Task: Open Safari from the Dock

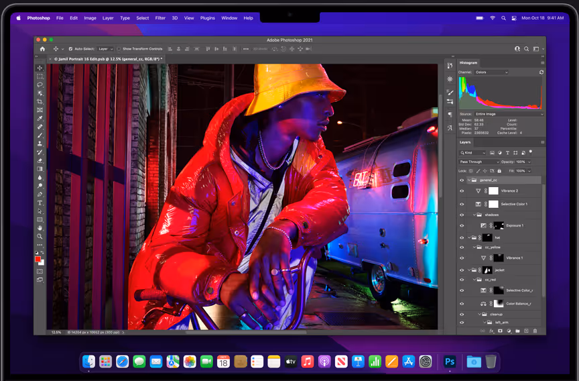Action: [x=122, y=362]
